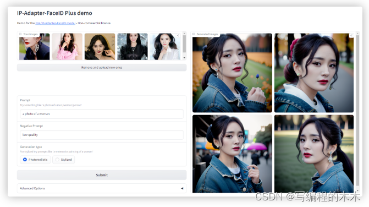Click the Negative Prompt input field
The width and height of the screenshot is (369, 207).
click(102, 135)
